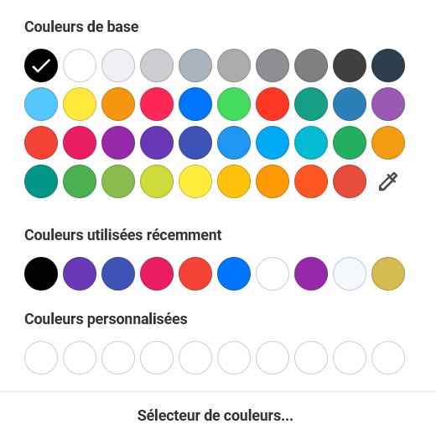Pick the pale blue recent color

pyautogui.click(x=350, y=274)
